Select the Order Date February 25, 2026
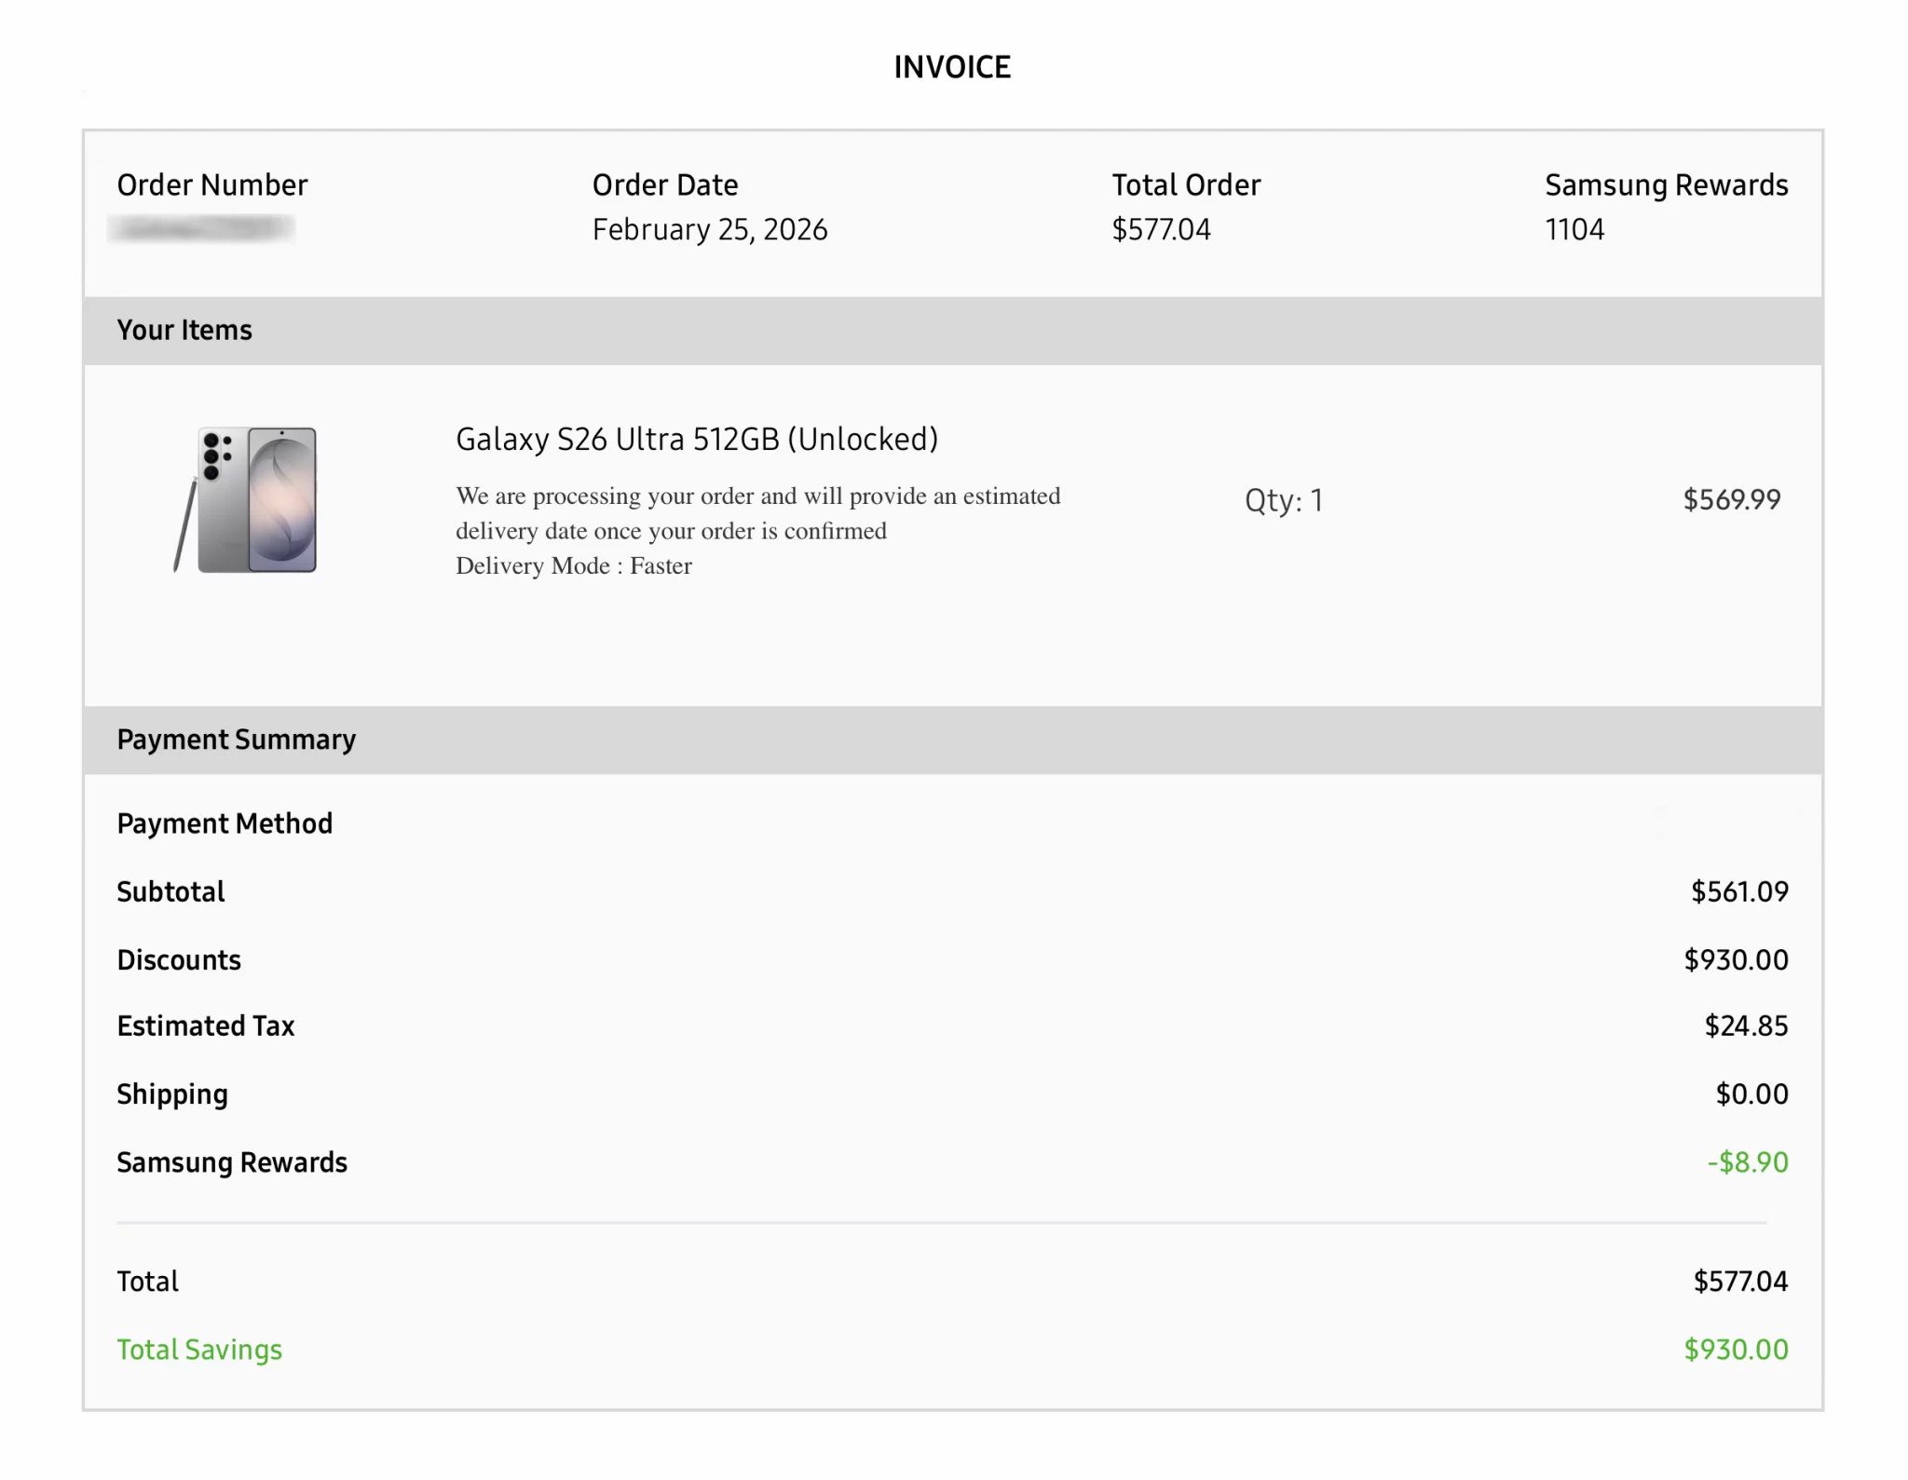The width and height of the screenshot is (1908, 1480). 709,230
